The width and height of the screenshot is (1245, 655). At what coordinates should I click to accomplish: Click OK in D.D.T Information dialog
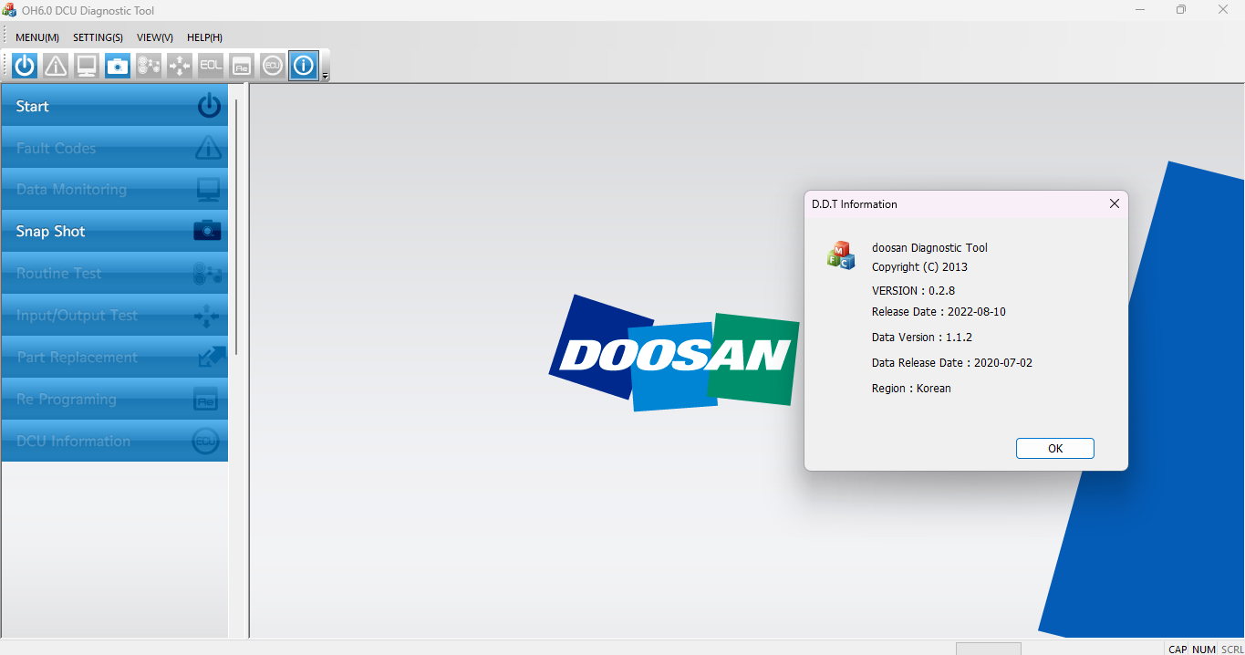(1055, 448)
